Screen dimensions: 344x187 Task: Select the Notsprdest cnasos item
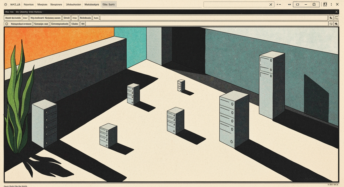click(x=21, y=24)
